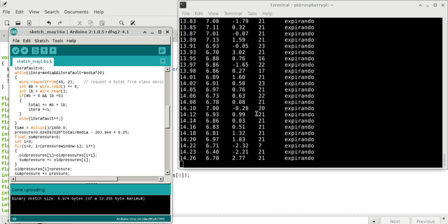This screenshot has height=224, width=448.
Task: Click scroll-right arrow of Arduino editor
Action: click(161, 179)
